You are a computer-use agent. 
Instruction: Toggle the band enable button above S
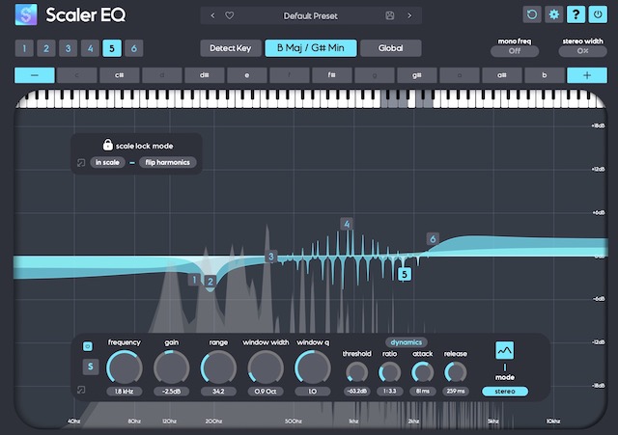click(x=88, y=345)
